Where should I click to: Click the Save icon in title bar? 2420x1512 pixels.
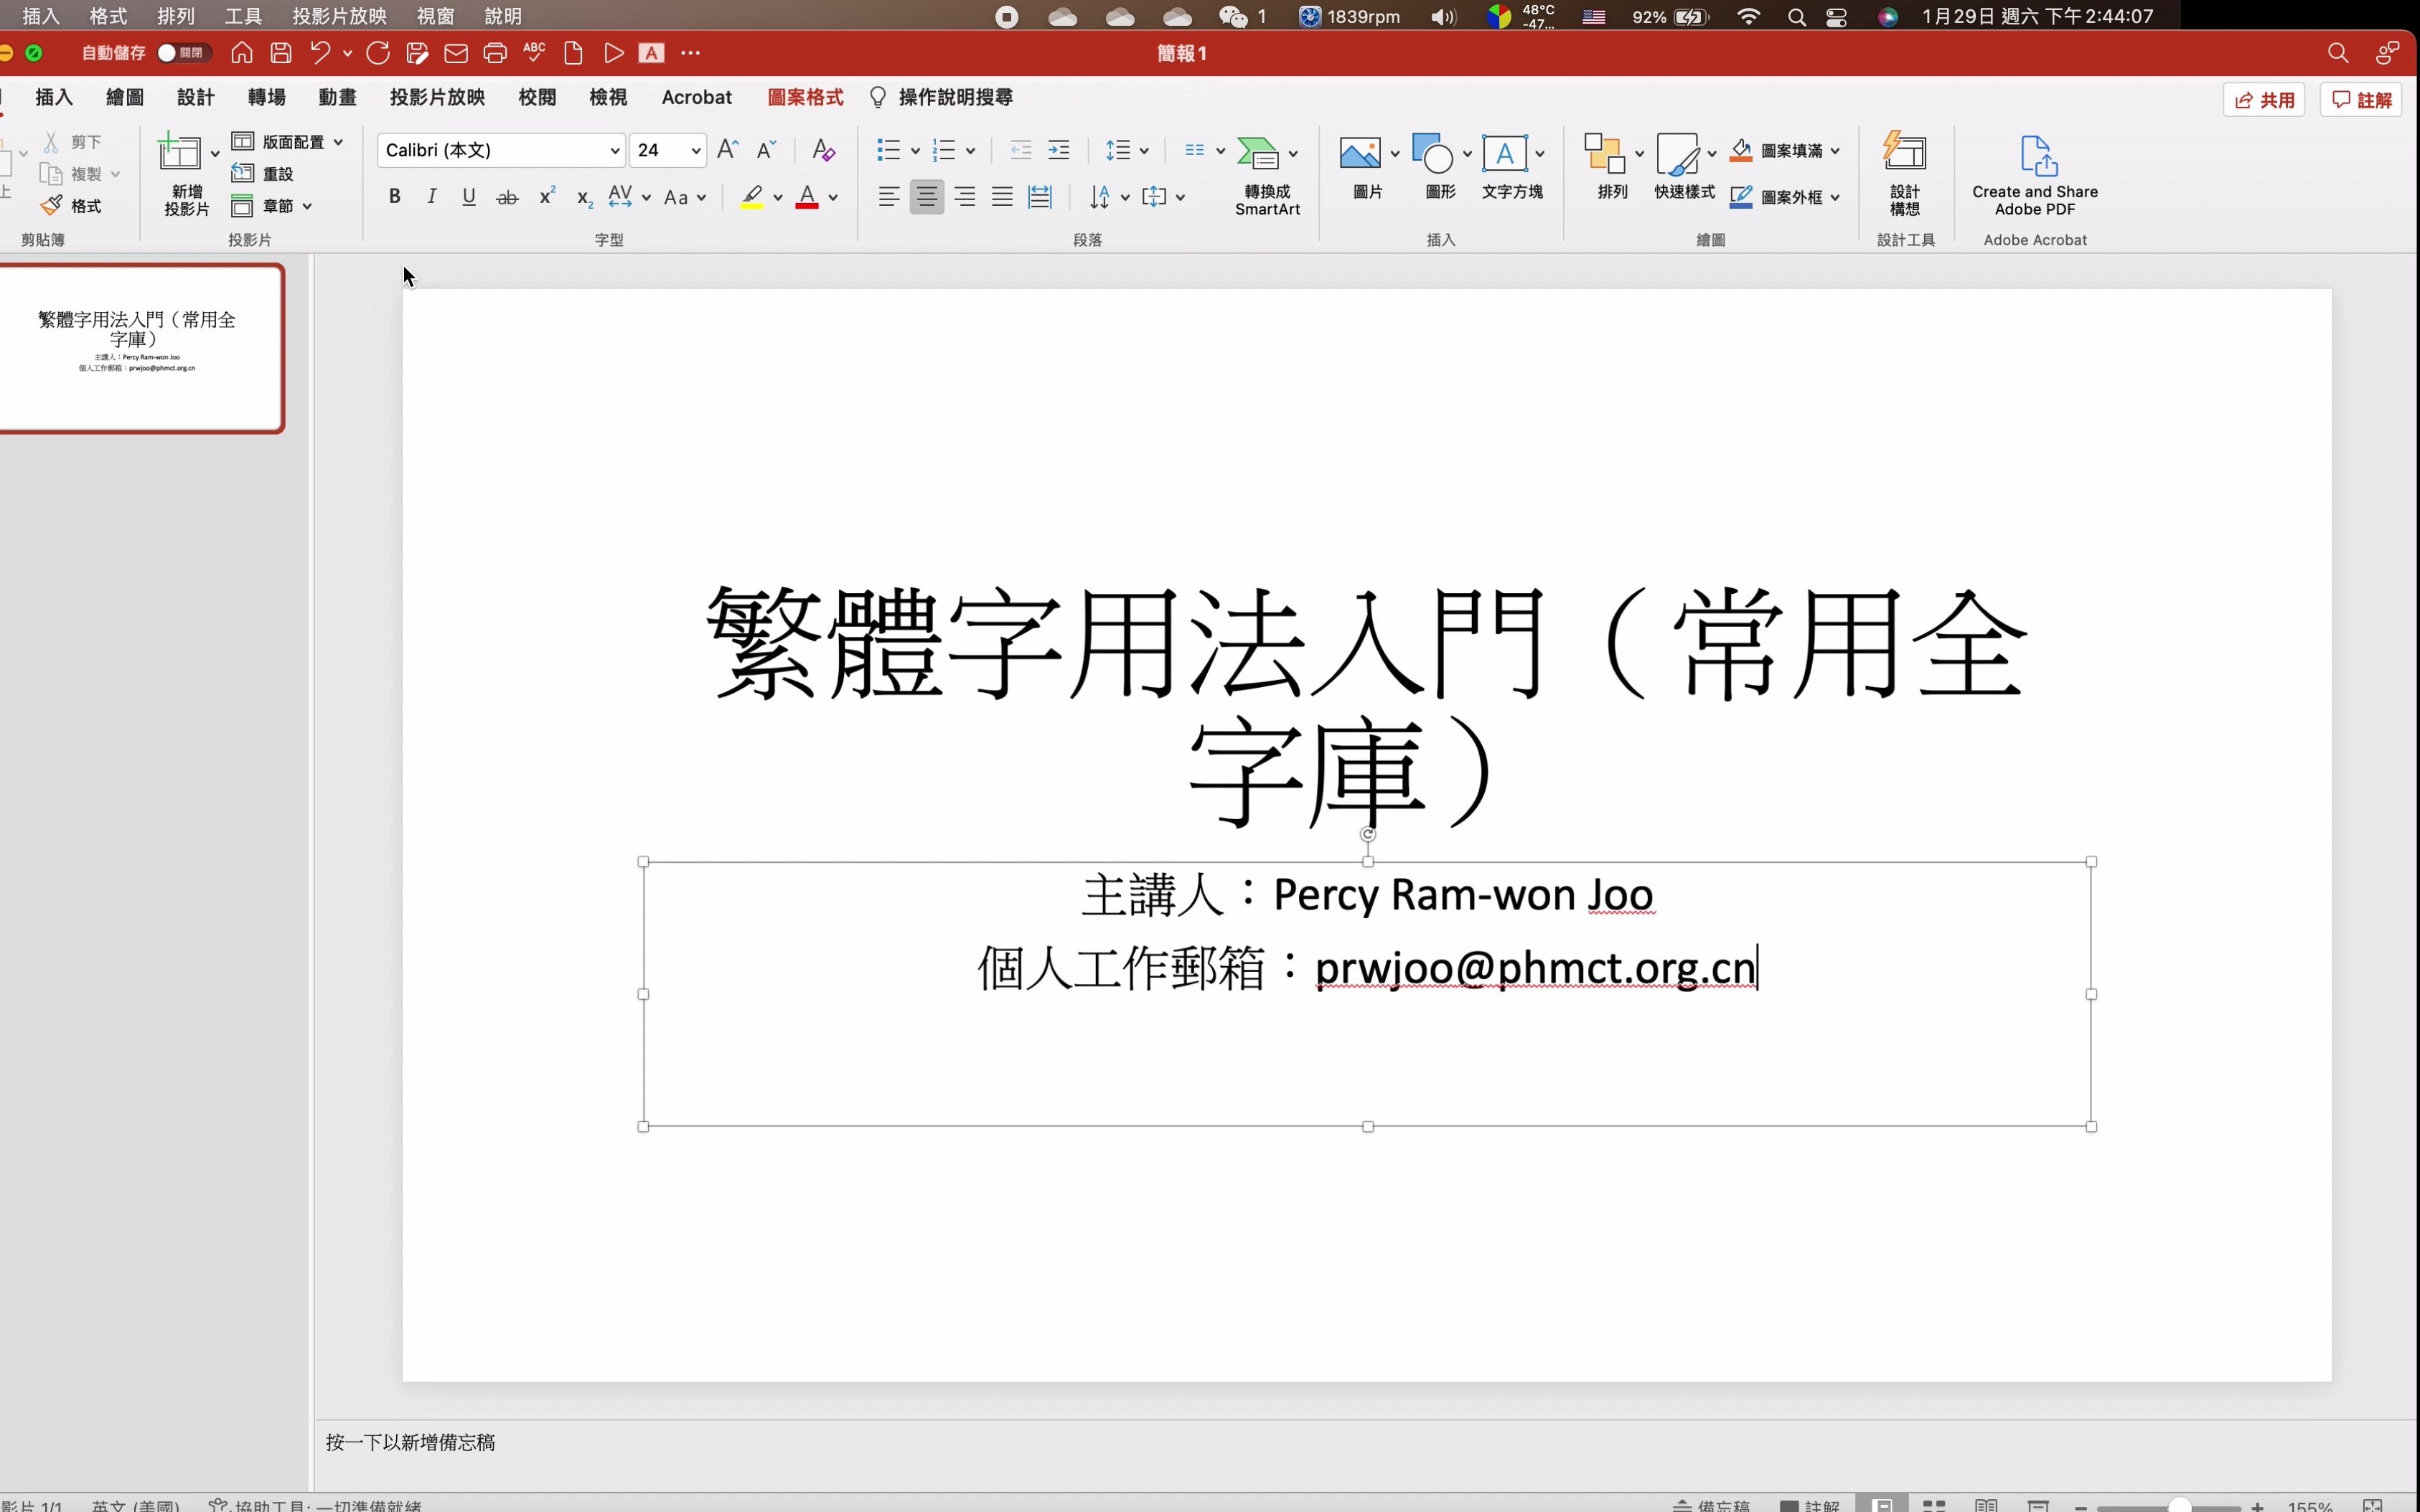click(281, 53)
